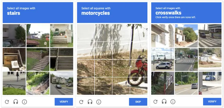Select square with red motorcycle front wheel
Viewport: 224px width, 108px height.
pos(139,86)
